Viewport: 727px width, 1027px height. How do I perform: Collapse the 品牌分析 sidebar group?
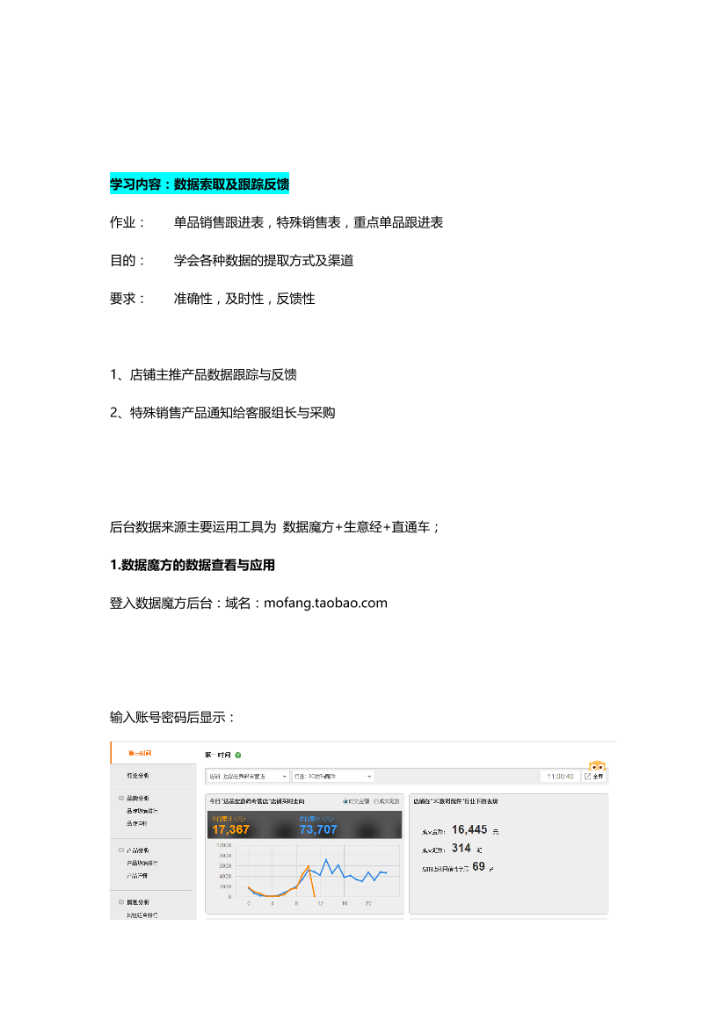coord(121,799)
